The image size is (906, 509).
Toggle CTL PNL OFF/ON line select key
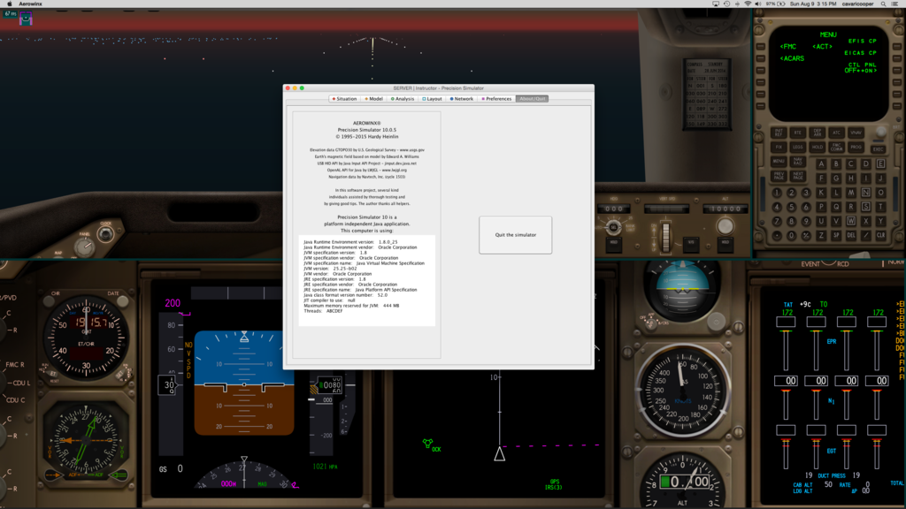pyautogui.click(x=897, y=70)
